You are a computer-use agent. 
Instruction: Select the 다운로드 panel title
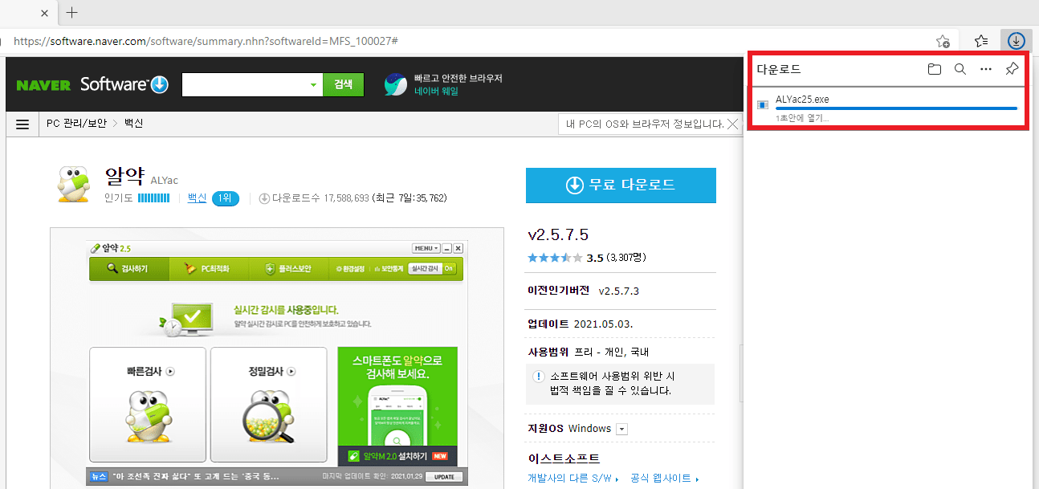click(779, 70)
